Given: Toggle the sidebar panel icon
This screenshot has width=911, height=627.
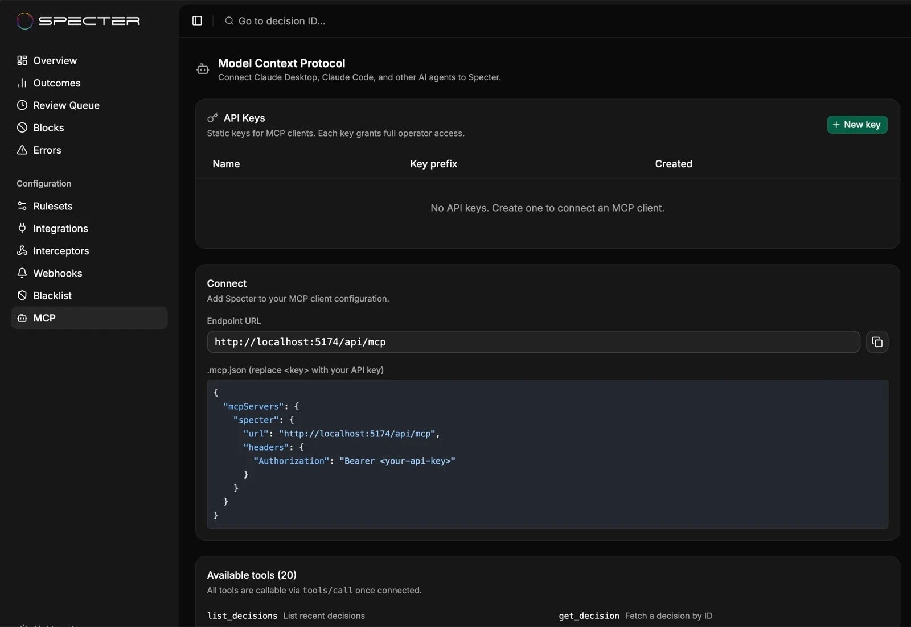Looking at the screenshot, I should 197,21.
